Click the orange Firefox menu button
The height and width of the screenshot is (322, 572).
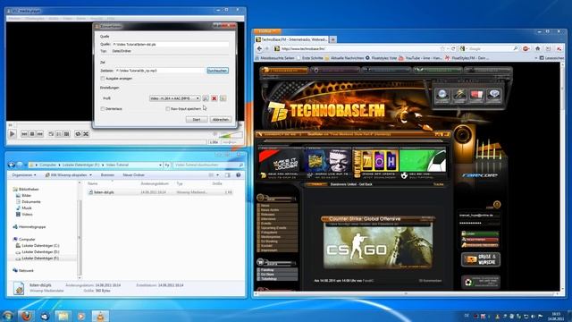(267, 32)
